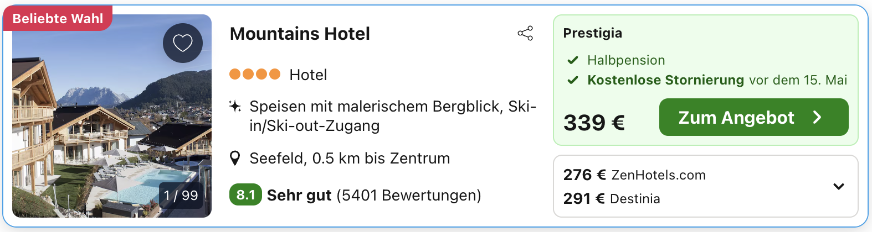The width and height of the screenshot is (872, 232).
Task: Select the 276 € ZenHotels.com offer
Action: point(634,175)
